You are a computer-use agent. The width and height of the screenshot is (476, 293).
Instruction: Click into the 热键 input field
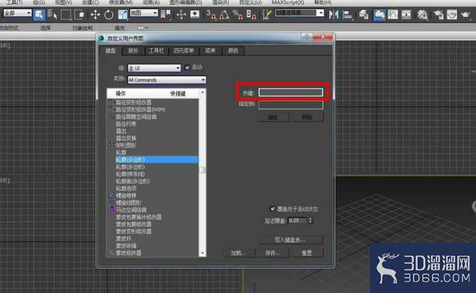291,92
